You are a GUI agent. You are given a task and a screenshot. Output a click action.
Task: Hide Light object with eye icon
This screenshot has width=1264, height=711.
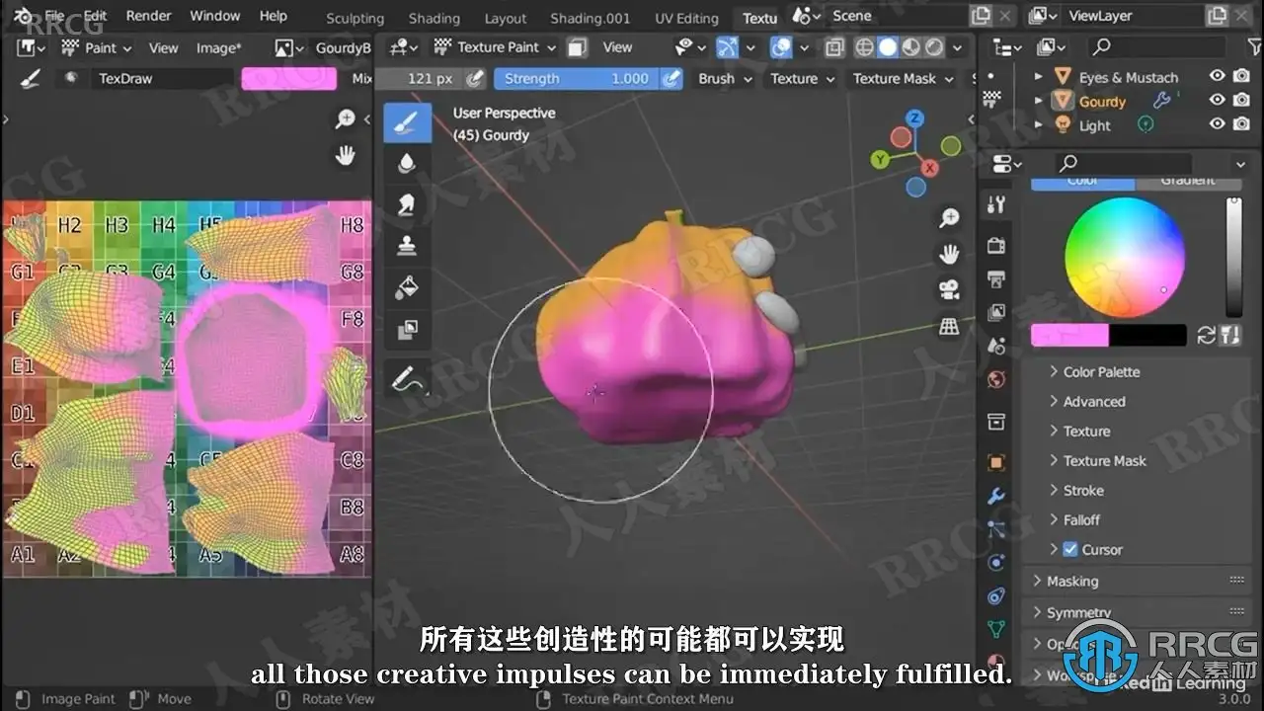tap(1218, 123)
